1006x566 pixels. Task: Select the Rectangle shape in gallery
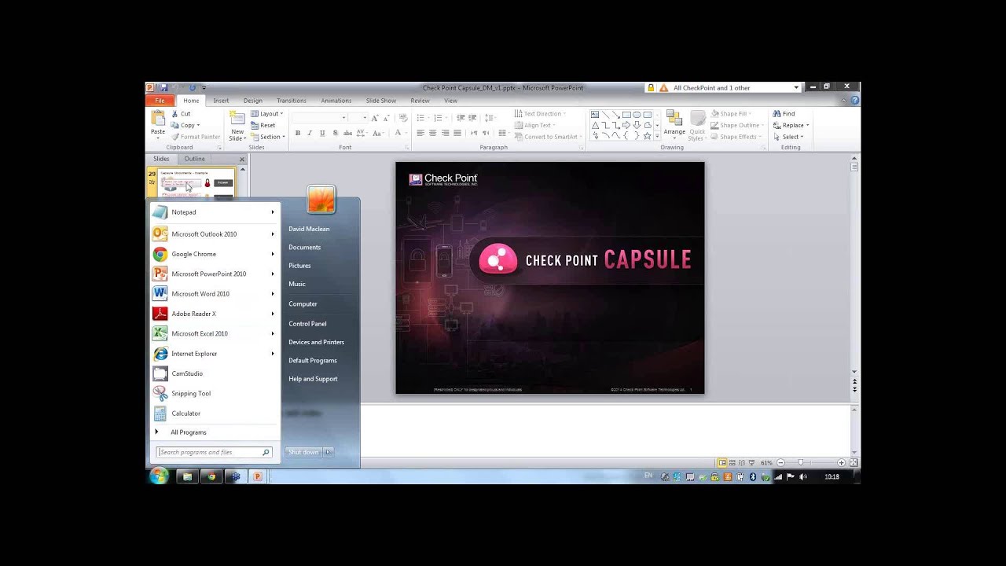pyautogui.click(x=626, y=115)
